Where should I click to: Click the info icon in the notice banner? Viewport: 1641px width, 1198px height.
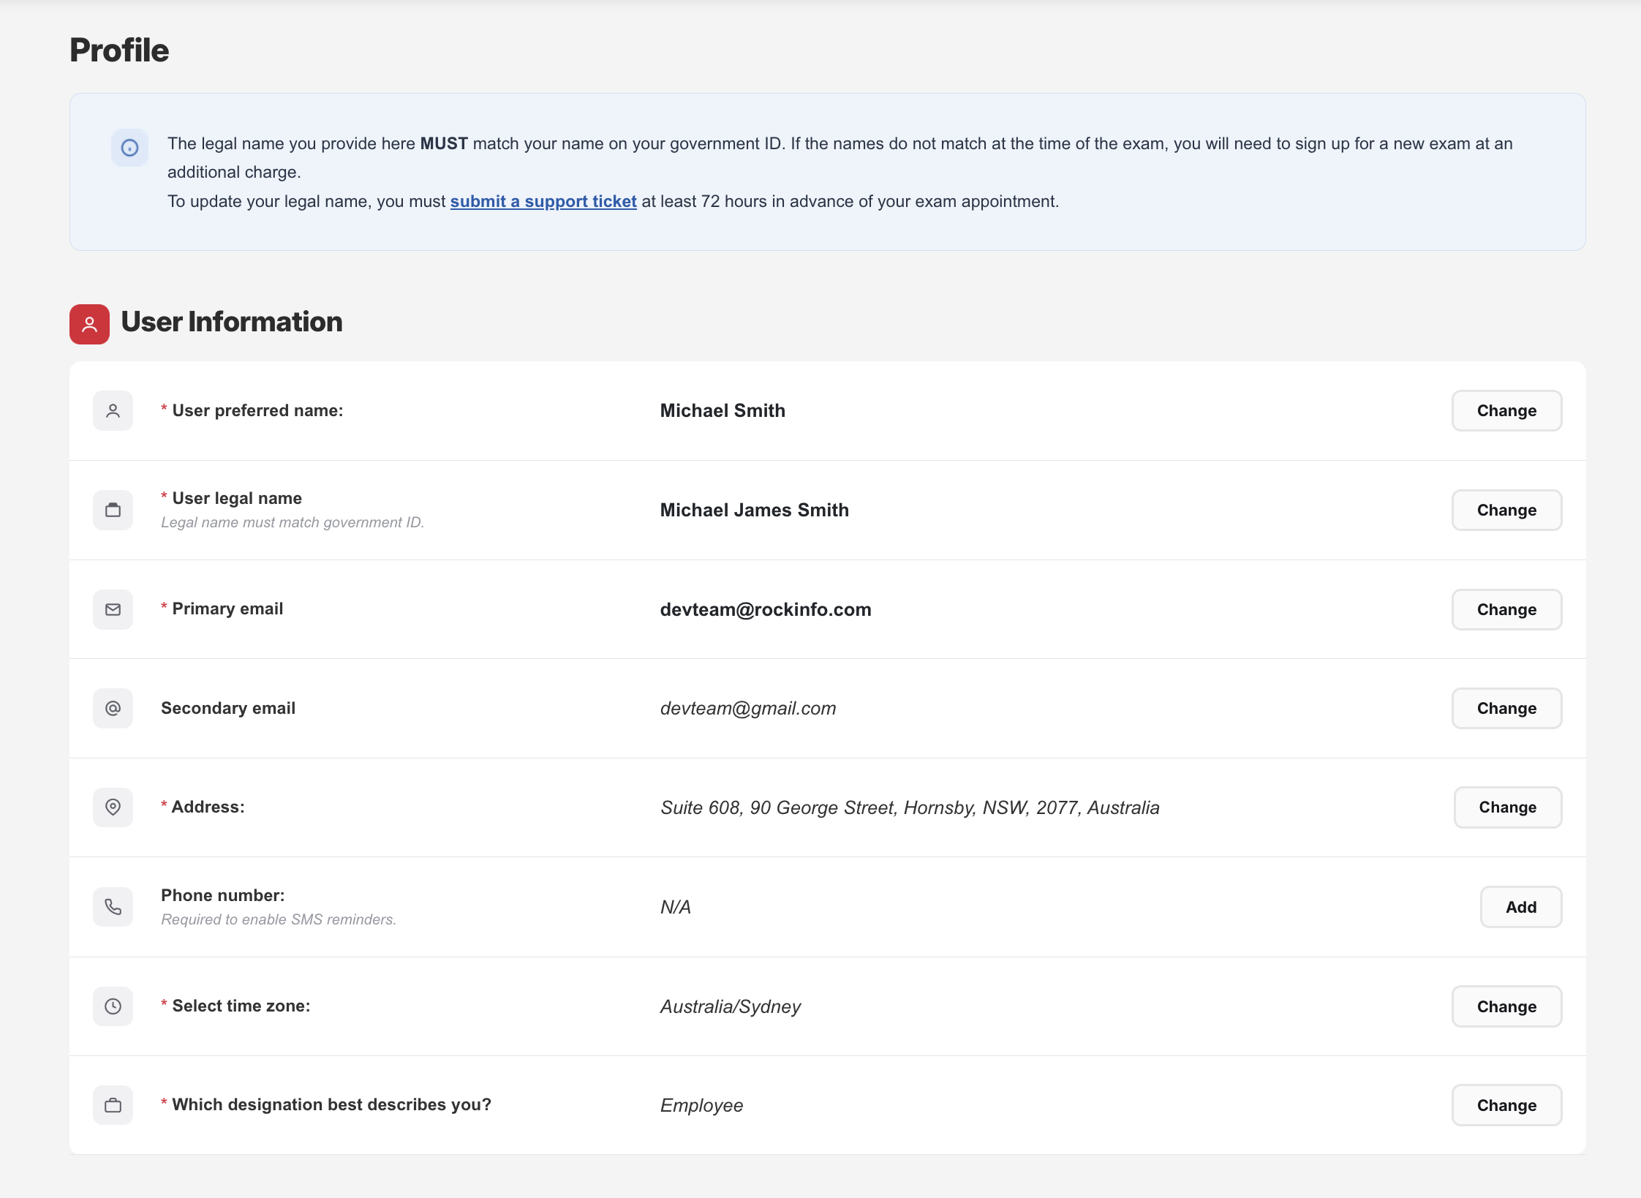pos(129,148)
